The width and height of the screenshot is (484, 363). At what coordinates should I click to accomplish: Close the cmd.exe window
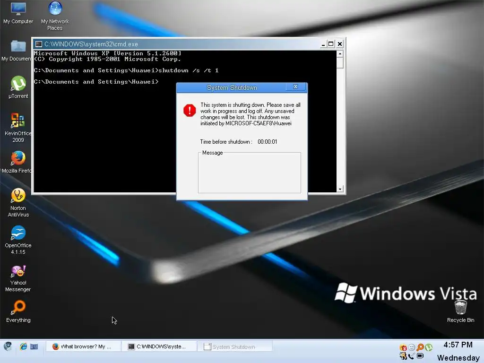(x=339, y=44)
